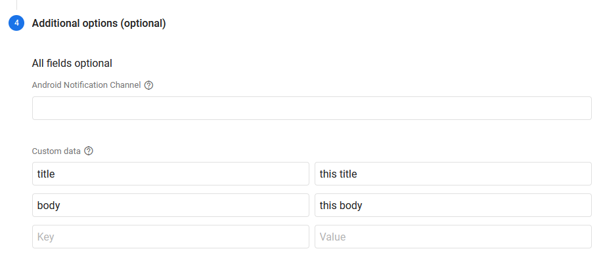Select the key field containing "body"
The width and height of the screenshot is (601, 272).
click(170, 205)
